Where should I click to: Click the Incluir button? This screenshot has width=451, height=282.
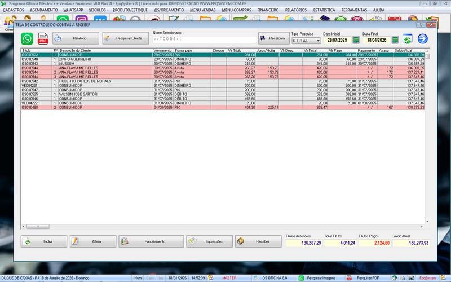(44, 241)
